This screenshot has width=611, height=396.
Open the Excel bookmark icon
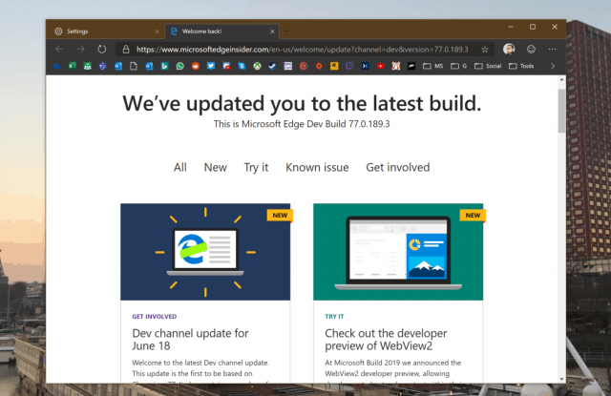coord(73,66)
